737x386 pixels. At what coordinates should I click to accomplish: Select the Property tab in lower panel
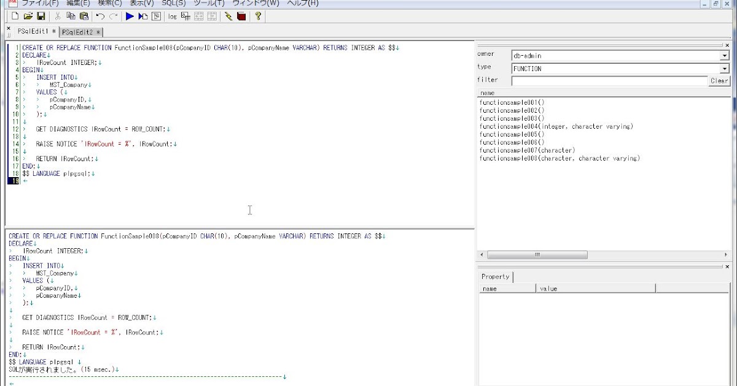495,276
